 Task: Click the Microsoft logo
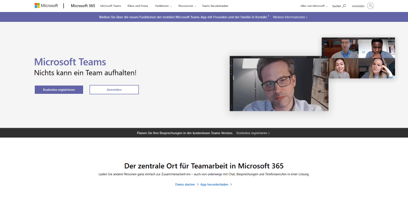46,6
